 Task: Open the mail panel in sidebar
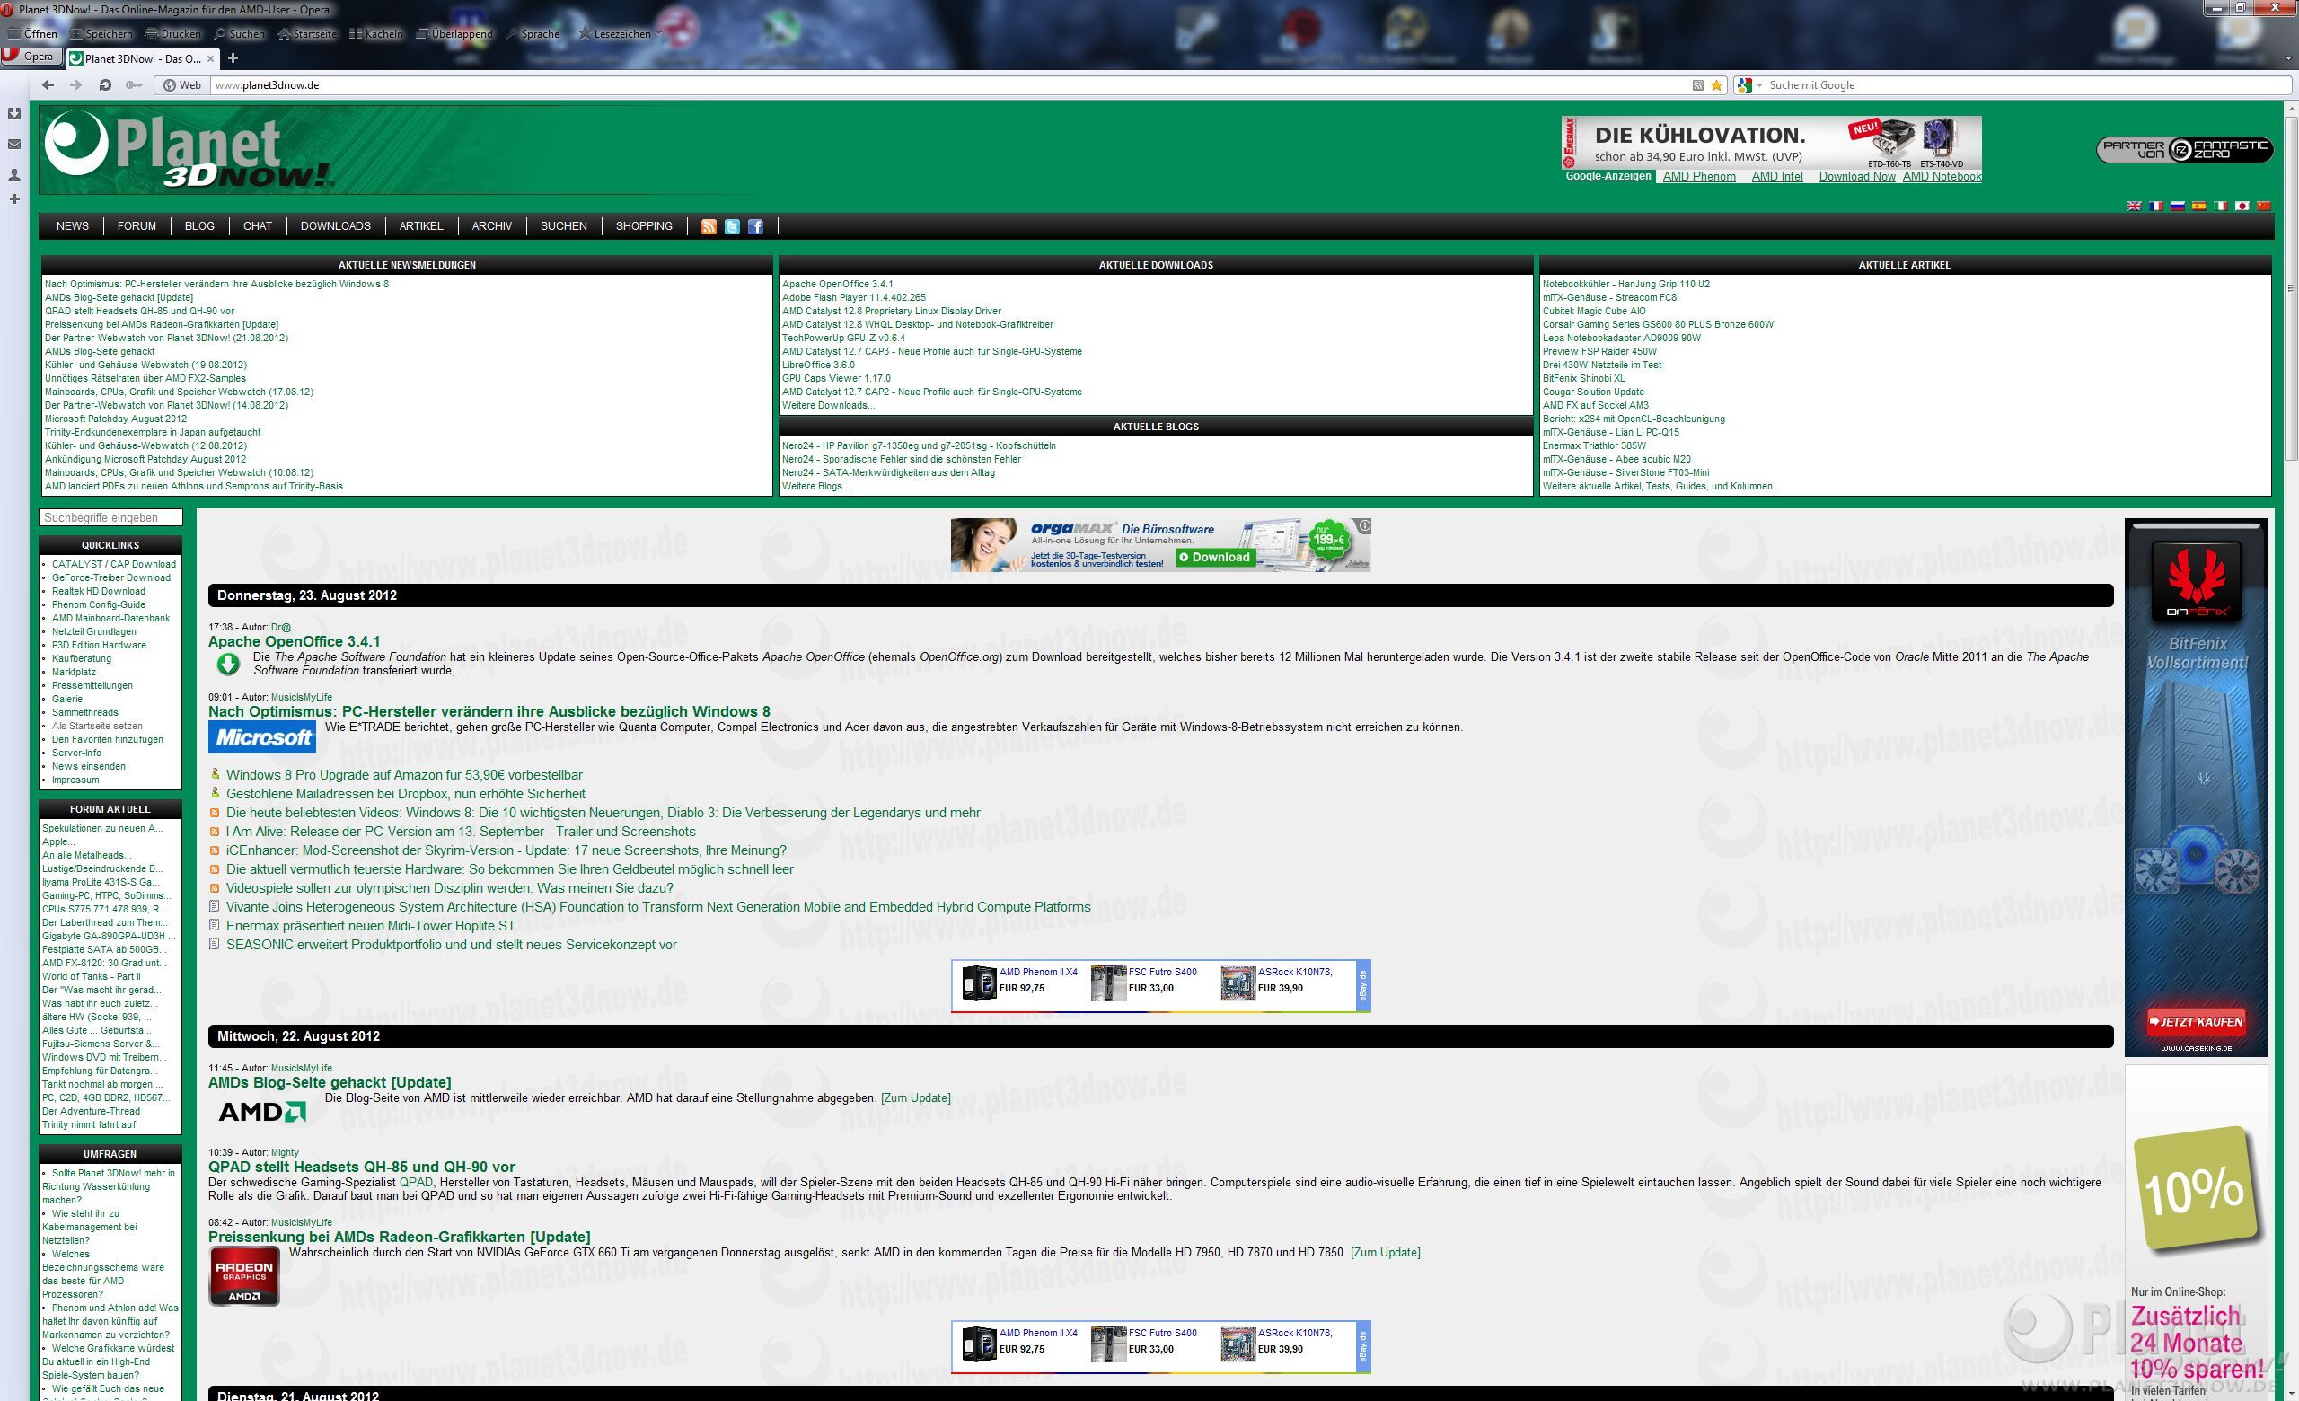pos(14,144)
